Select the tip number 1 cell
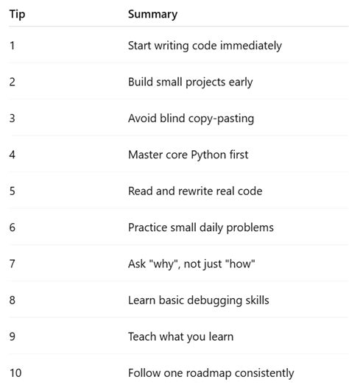This screenshot has width=349, height=385. 12,46
